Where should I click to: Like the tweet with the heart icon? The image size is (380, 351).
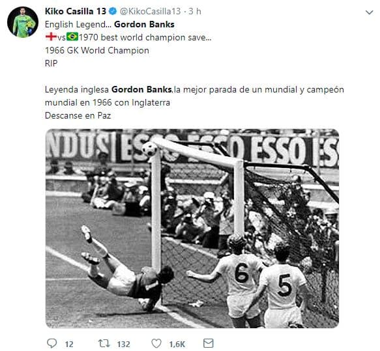point(156,343)
